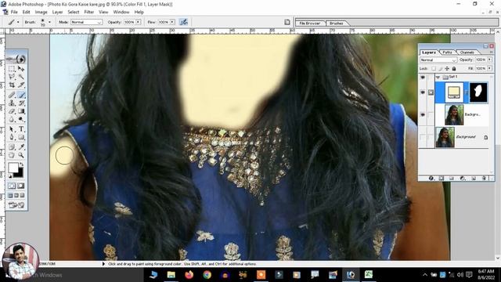501x282 pixels.
Task: Select the Brush tool in toolbox
Action: point(21,95)
